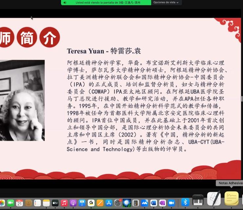Image resolution: width=243 pixels, height=210 pixels.
Task: Open the Notes app in dock
Action: tap(46, 203)
